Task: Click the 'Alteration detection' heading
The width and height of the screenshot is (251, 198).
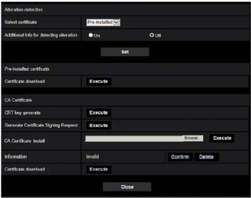Action: 23,10
